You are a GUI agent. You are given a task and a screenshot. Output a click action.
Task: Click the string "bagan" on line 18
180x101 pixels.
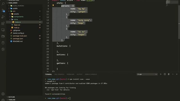click(81, 35)
